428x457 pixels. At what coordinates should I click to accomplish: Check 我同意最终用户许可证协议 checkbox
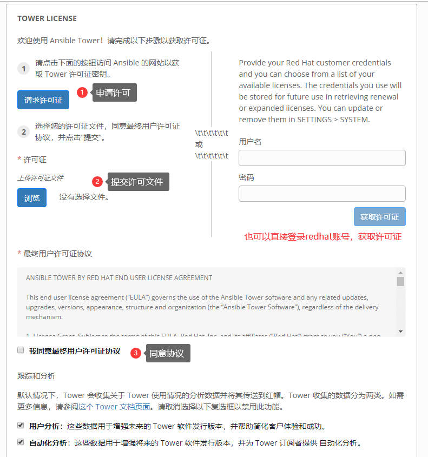tap(21, 350)
